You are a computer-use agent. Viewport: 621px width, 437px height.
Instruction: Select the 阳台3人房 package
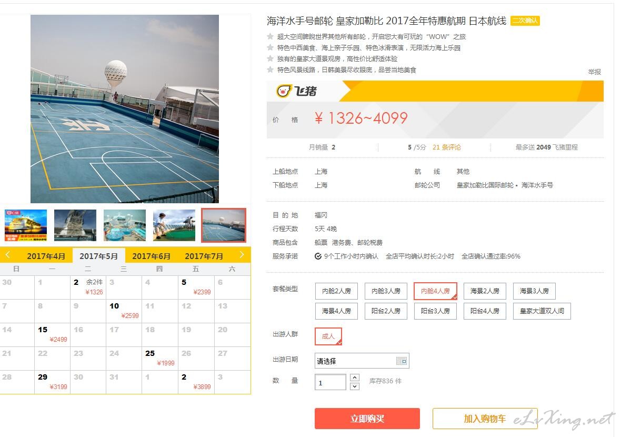tap(435, 311)
